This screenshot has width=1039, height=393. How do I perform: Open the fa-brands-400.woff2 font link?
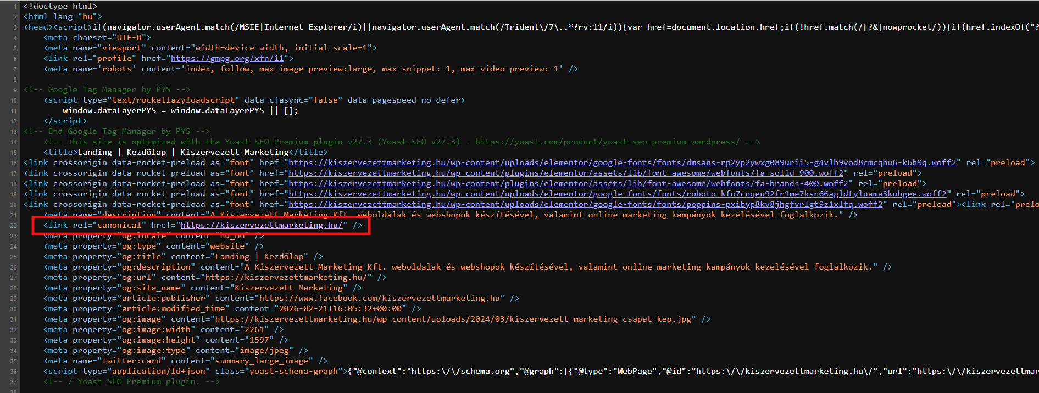[568, 183]
